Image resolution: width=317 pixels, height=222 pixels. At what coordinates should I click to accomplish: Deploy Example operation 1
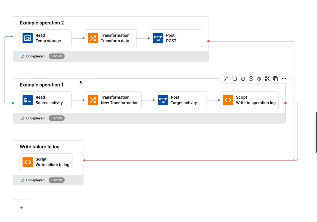(57, 118)
